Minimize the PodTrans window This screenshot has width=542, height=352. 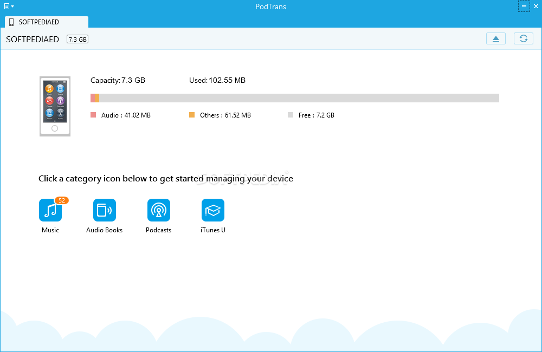524,6
